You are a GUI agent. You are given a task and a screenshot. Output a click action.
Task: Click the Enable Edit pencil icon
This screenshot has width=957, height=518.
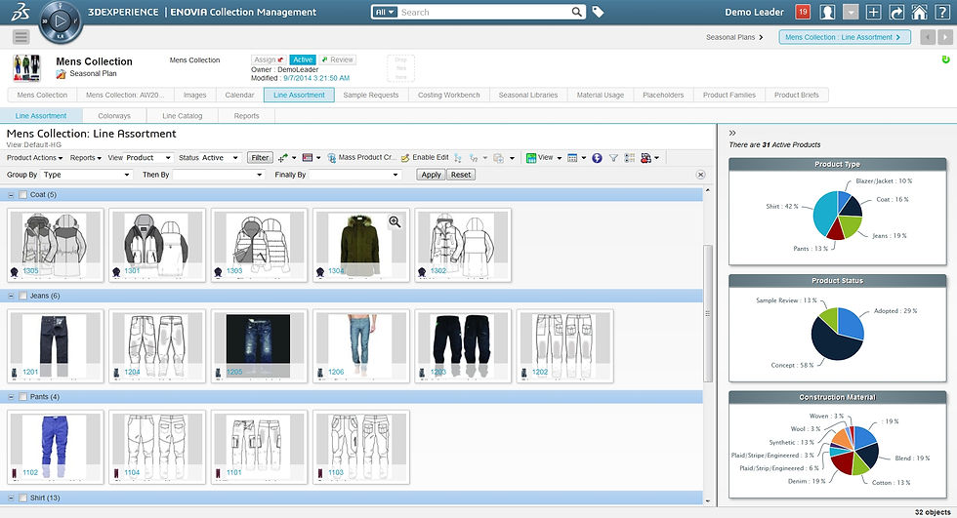[x=405, y=158]
